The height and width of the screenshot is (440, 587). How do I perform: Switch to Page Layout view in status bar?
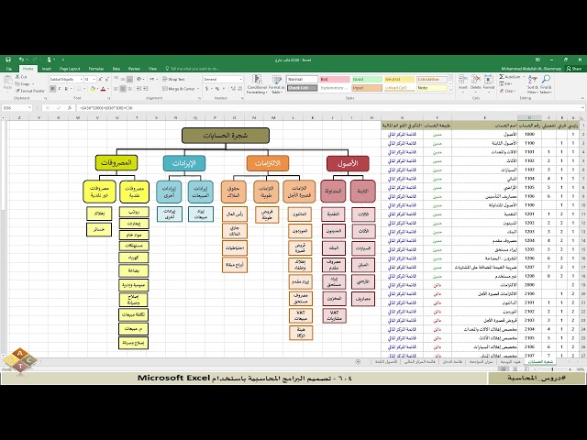pyautogui.click(x=515, y=369)
